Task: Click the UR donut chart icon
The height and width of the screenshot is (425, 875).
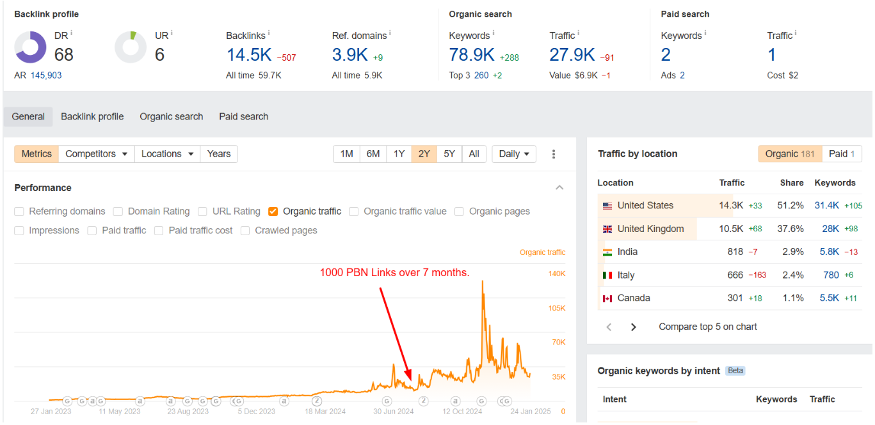Action: point(131,48)
